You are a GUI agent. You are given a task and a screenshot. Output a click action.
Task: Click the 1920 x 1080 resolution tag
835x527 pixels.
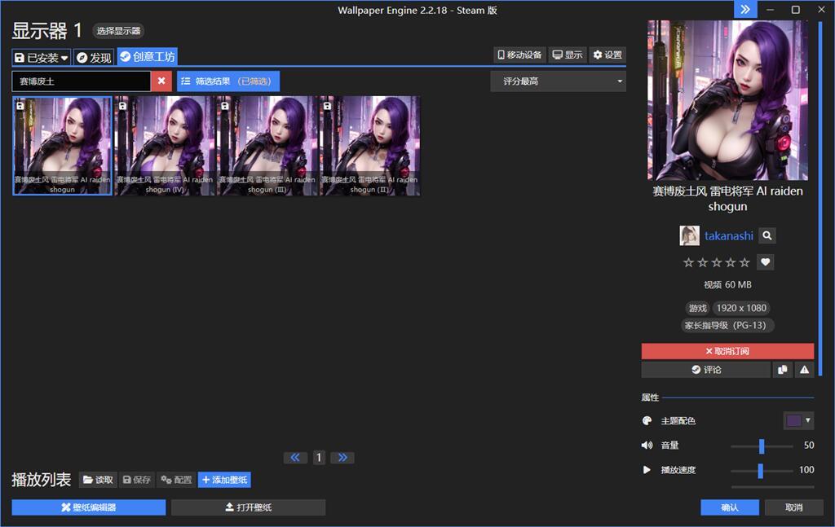point(741,308)
